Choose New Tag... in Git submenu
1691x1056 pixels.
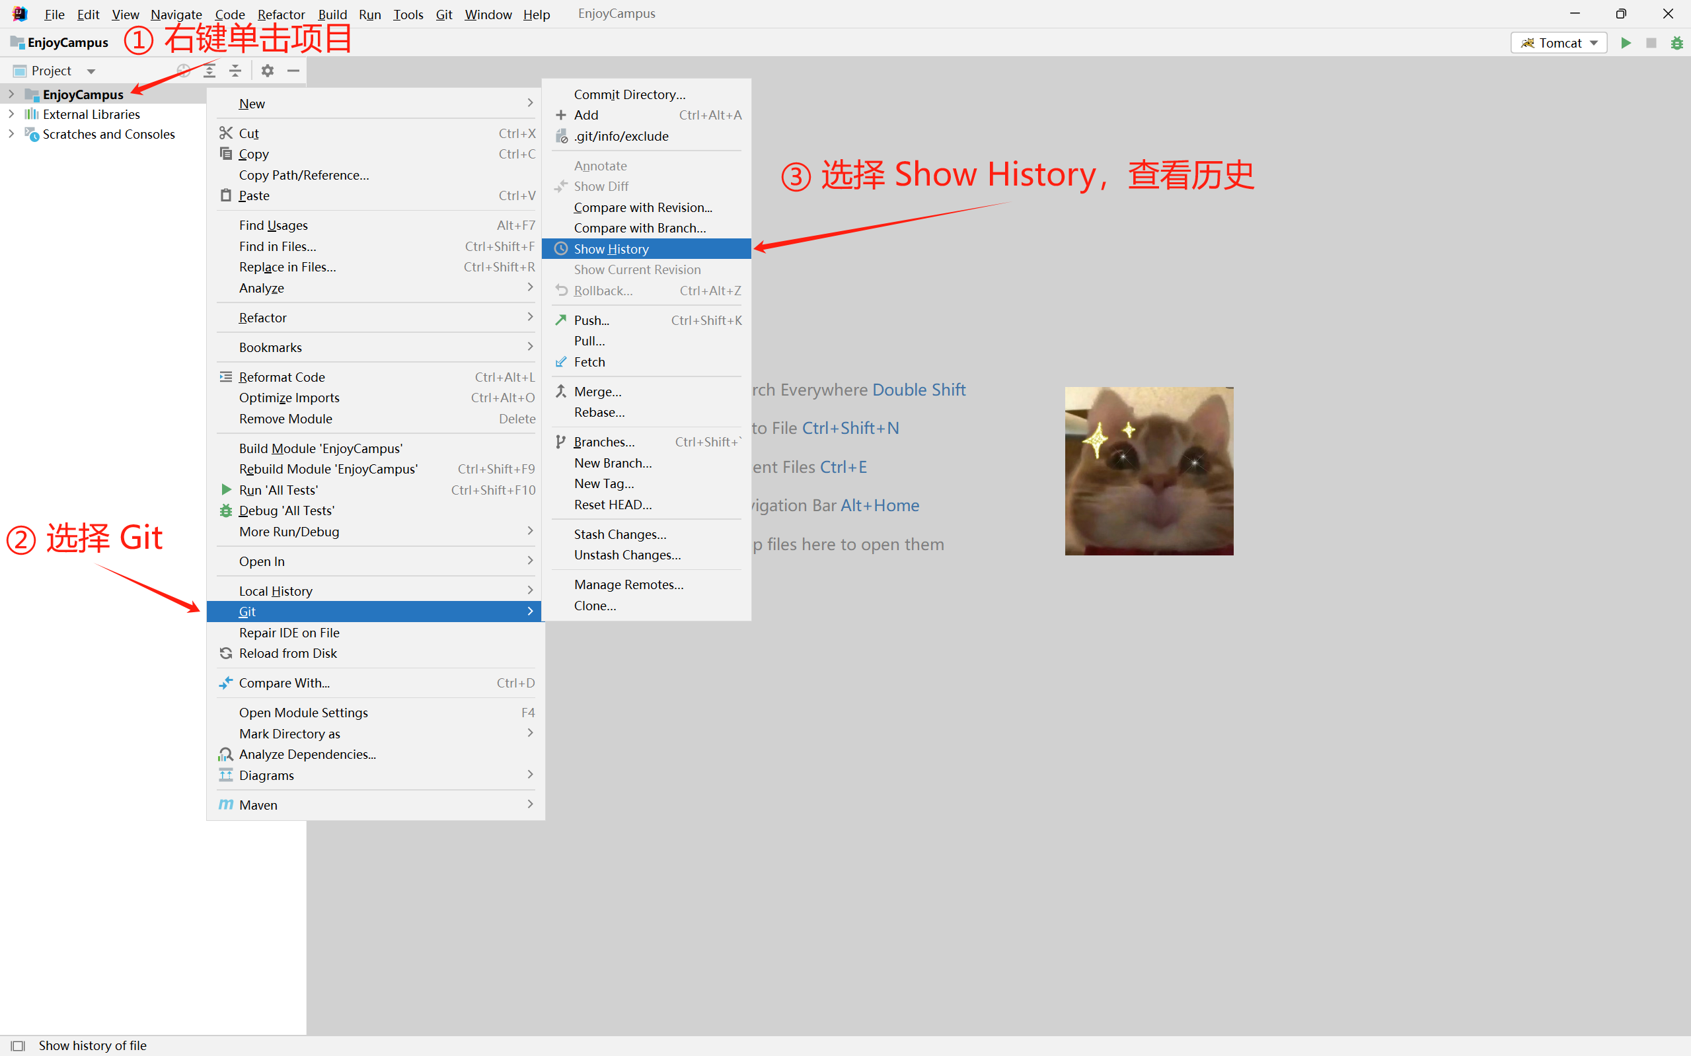(x=646, y=483)
